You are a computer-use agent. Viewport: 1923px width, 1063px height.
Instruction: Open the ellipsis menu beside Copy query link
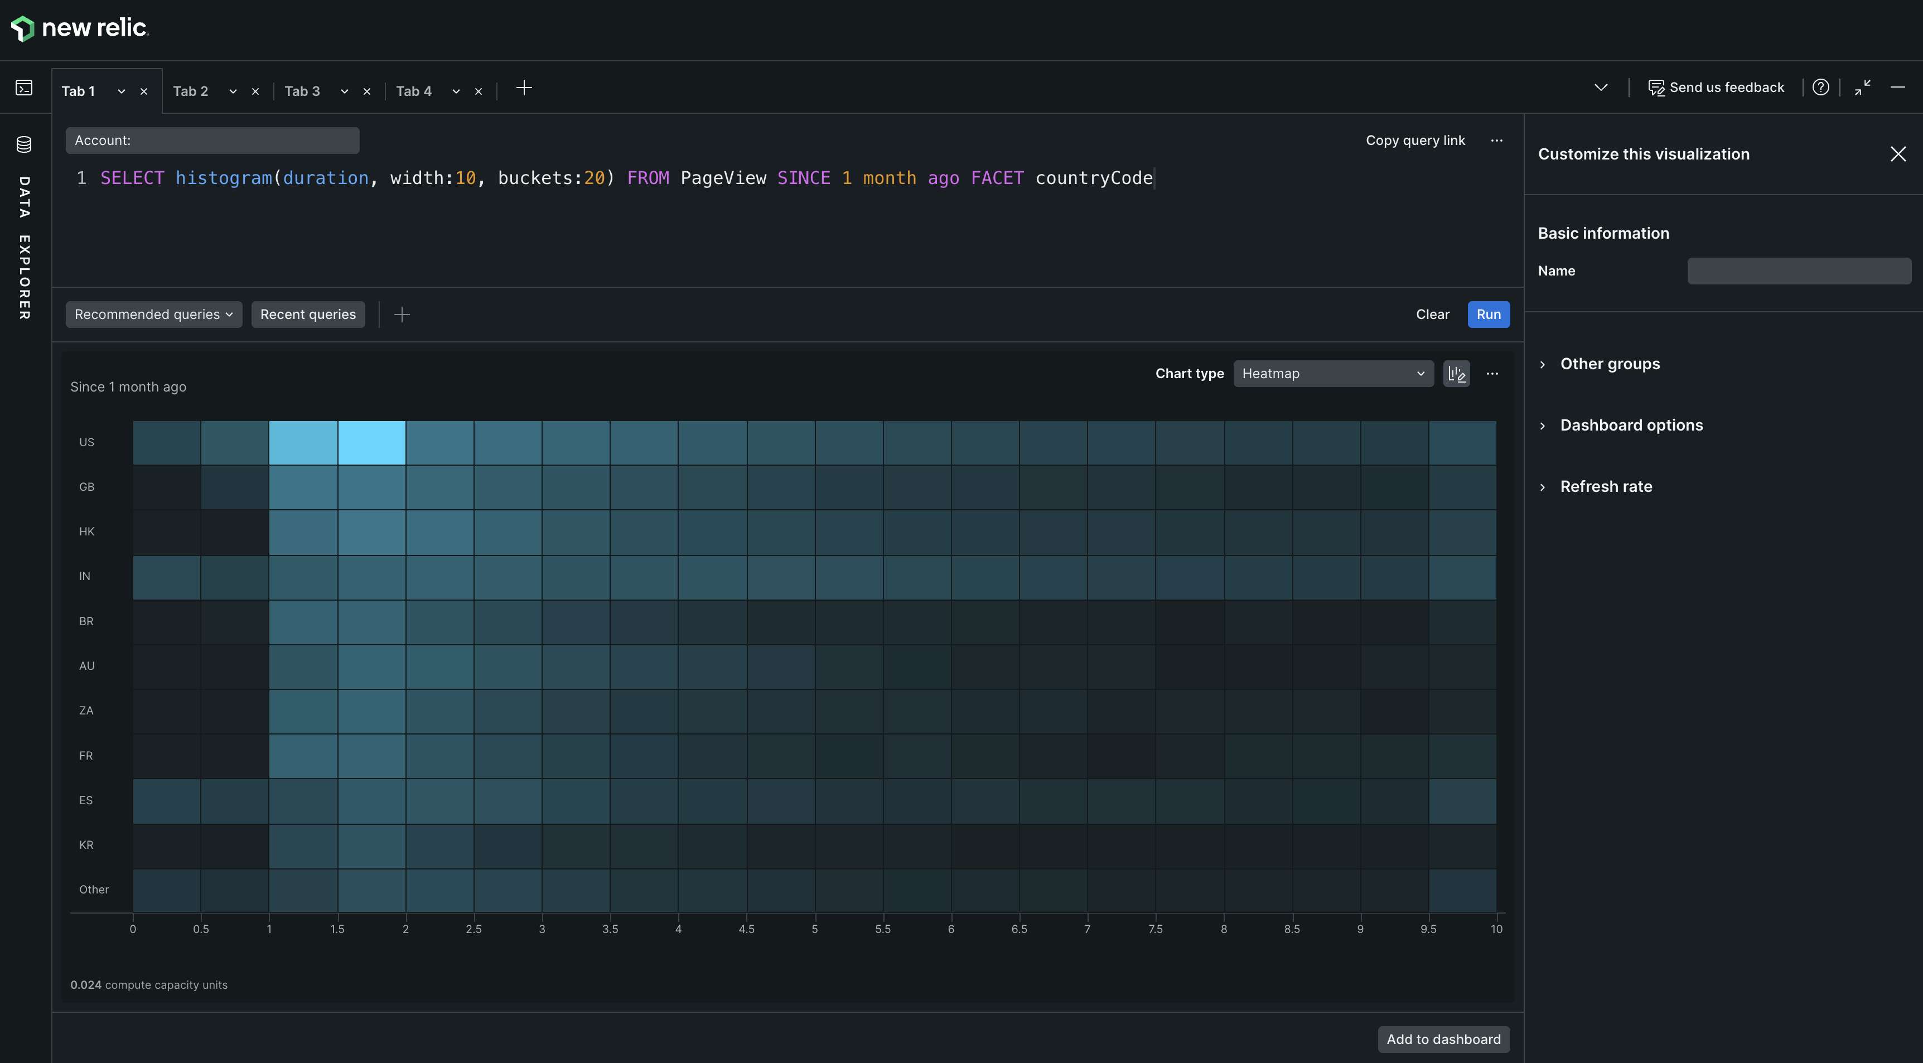(1497, 141)
